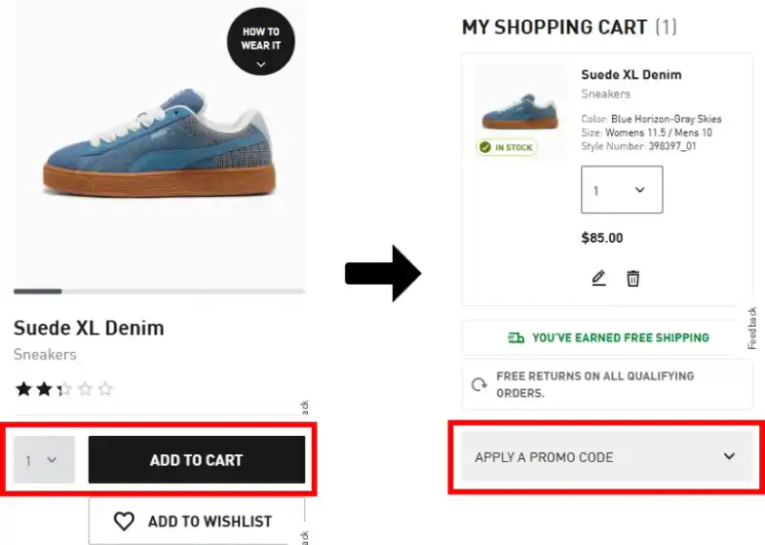Open the How To Wear It circle

click(260, 41)
